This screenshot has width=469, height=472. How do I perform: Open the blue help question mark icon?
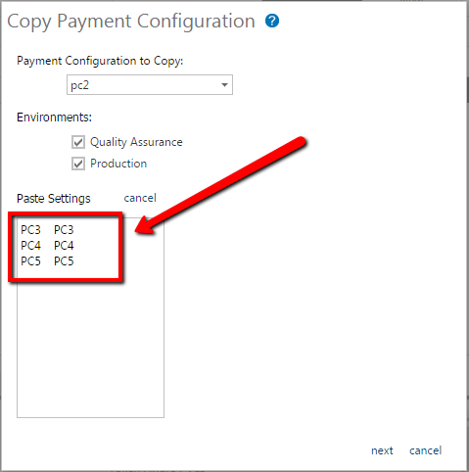(x=272, y=21)
